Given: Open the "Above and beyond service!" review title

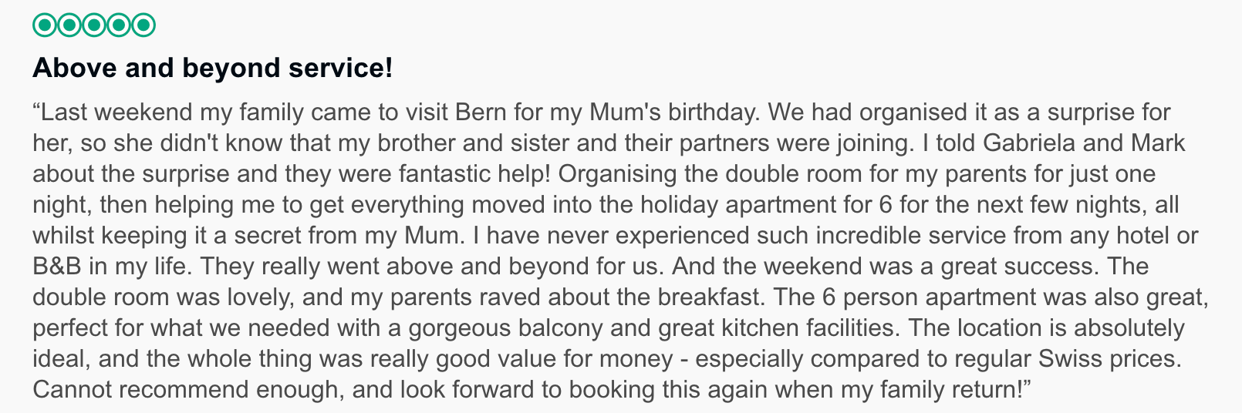Looking at the screenshot, I should coord(213,69).
